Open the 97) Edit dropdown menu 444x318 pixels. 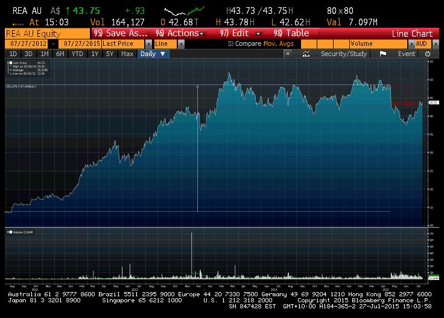click(240, 33)
